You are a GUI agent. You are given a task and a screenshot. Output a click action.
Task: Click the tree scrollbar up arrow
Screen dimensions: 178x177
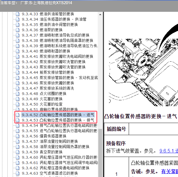click(100, 14)
